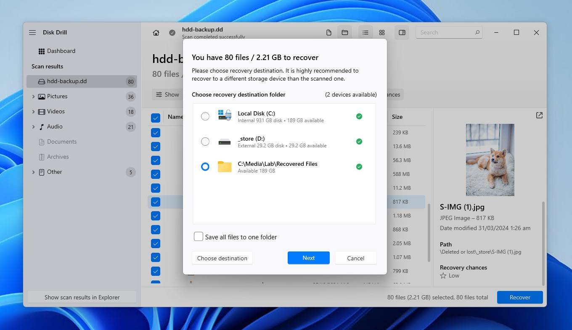Expand the Audio category
This screenshot has height=330, width=572.
pos(34,127)
